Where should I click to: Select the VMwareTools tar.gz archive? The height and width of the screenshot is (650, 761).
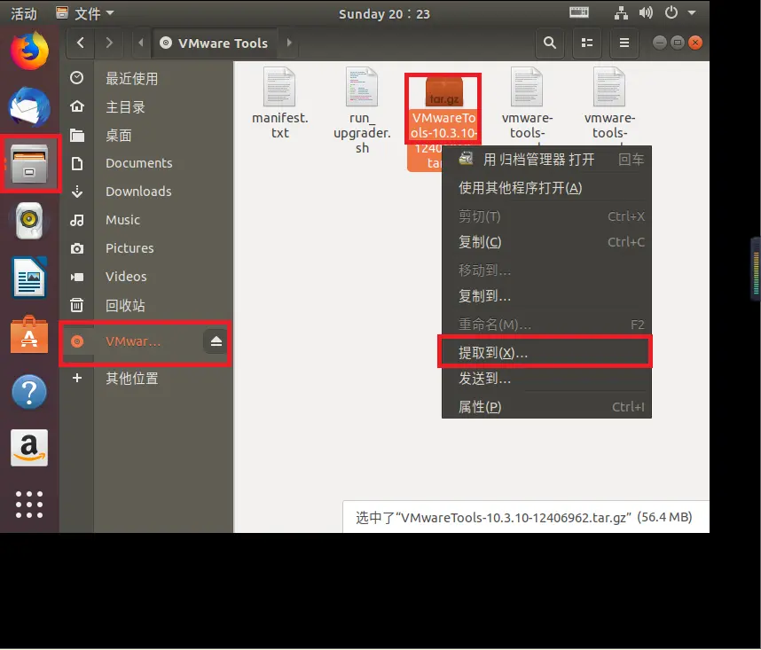coord(443,109)
